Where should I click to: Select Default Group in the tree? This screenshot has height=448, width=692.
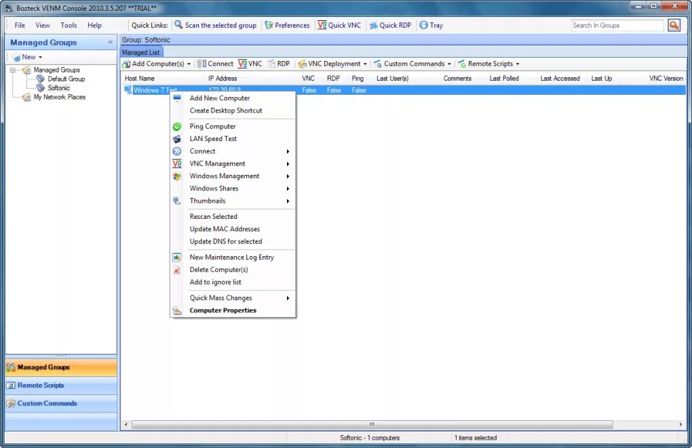click(66, 79)
